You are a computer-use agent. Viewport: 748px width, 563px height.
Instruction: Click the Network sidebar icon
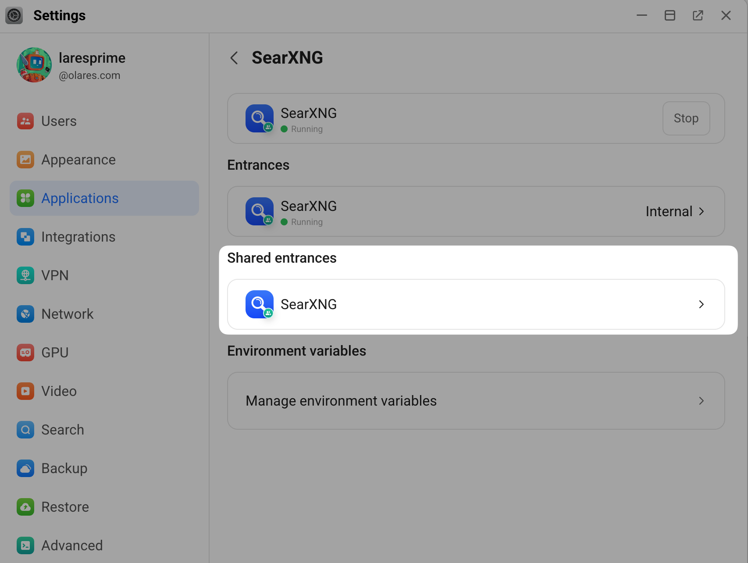click(x=25, y=314)
